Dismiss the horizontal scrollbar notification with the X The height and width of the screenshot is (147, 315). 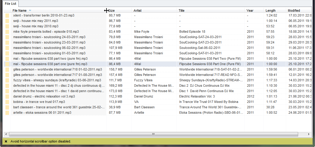6,141
